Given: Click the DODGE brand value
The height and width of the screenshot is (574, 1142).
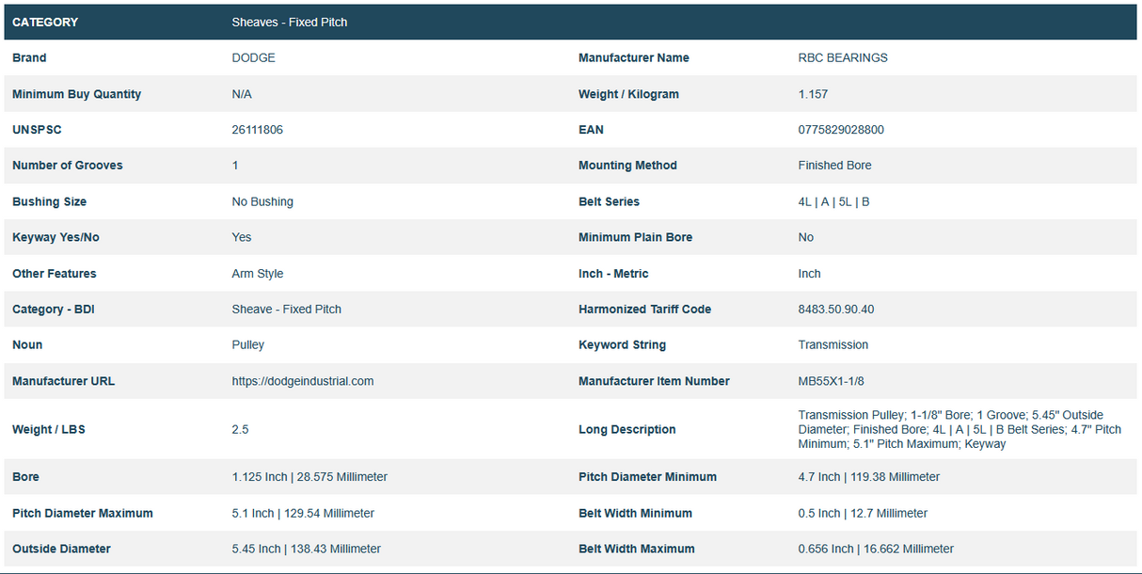Looking at the screenshot, I should (x=253, y=58).
